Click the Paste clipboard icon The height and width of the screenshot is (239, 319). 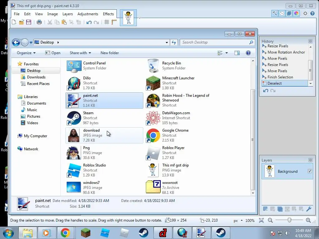(64, 22)
